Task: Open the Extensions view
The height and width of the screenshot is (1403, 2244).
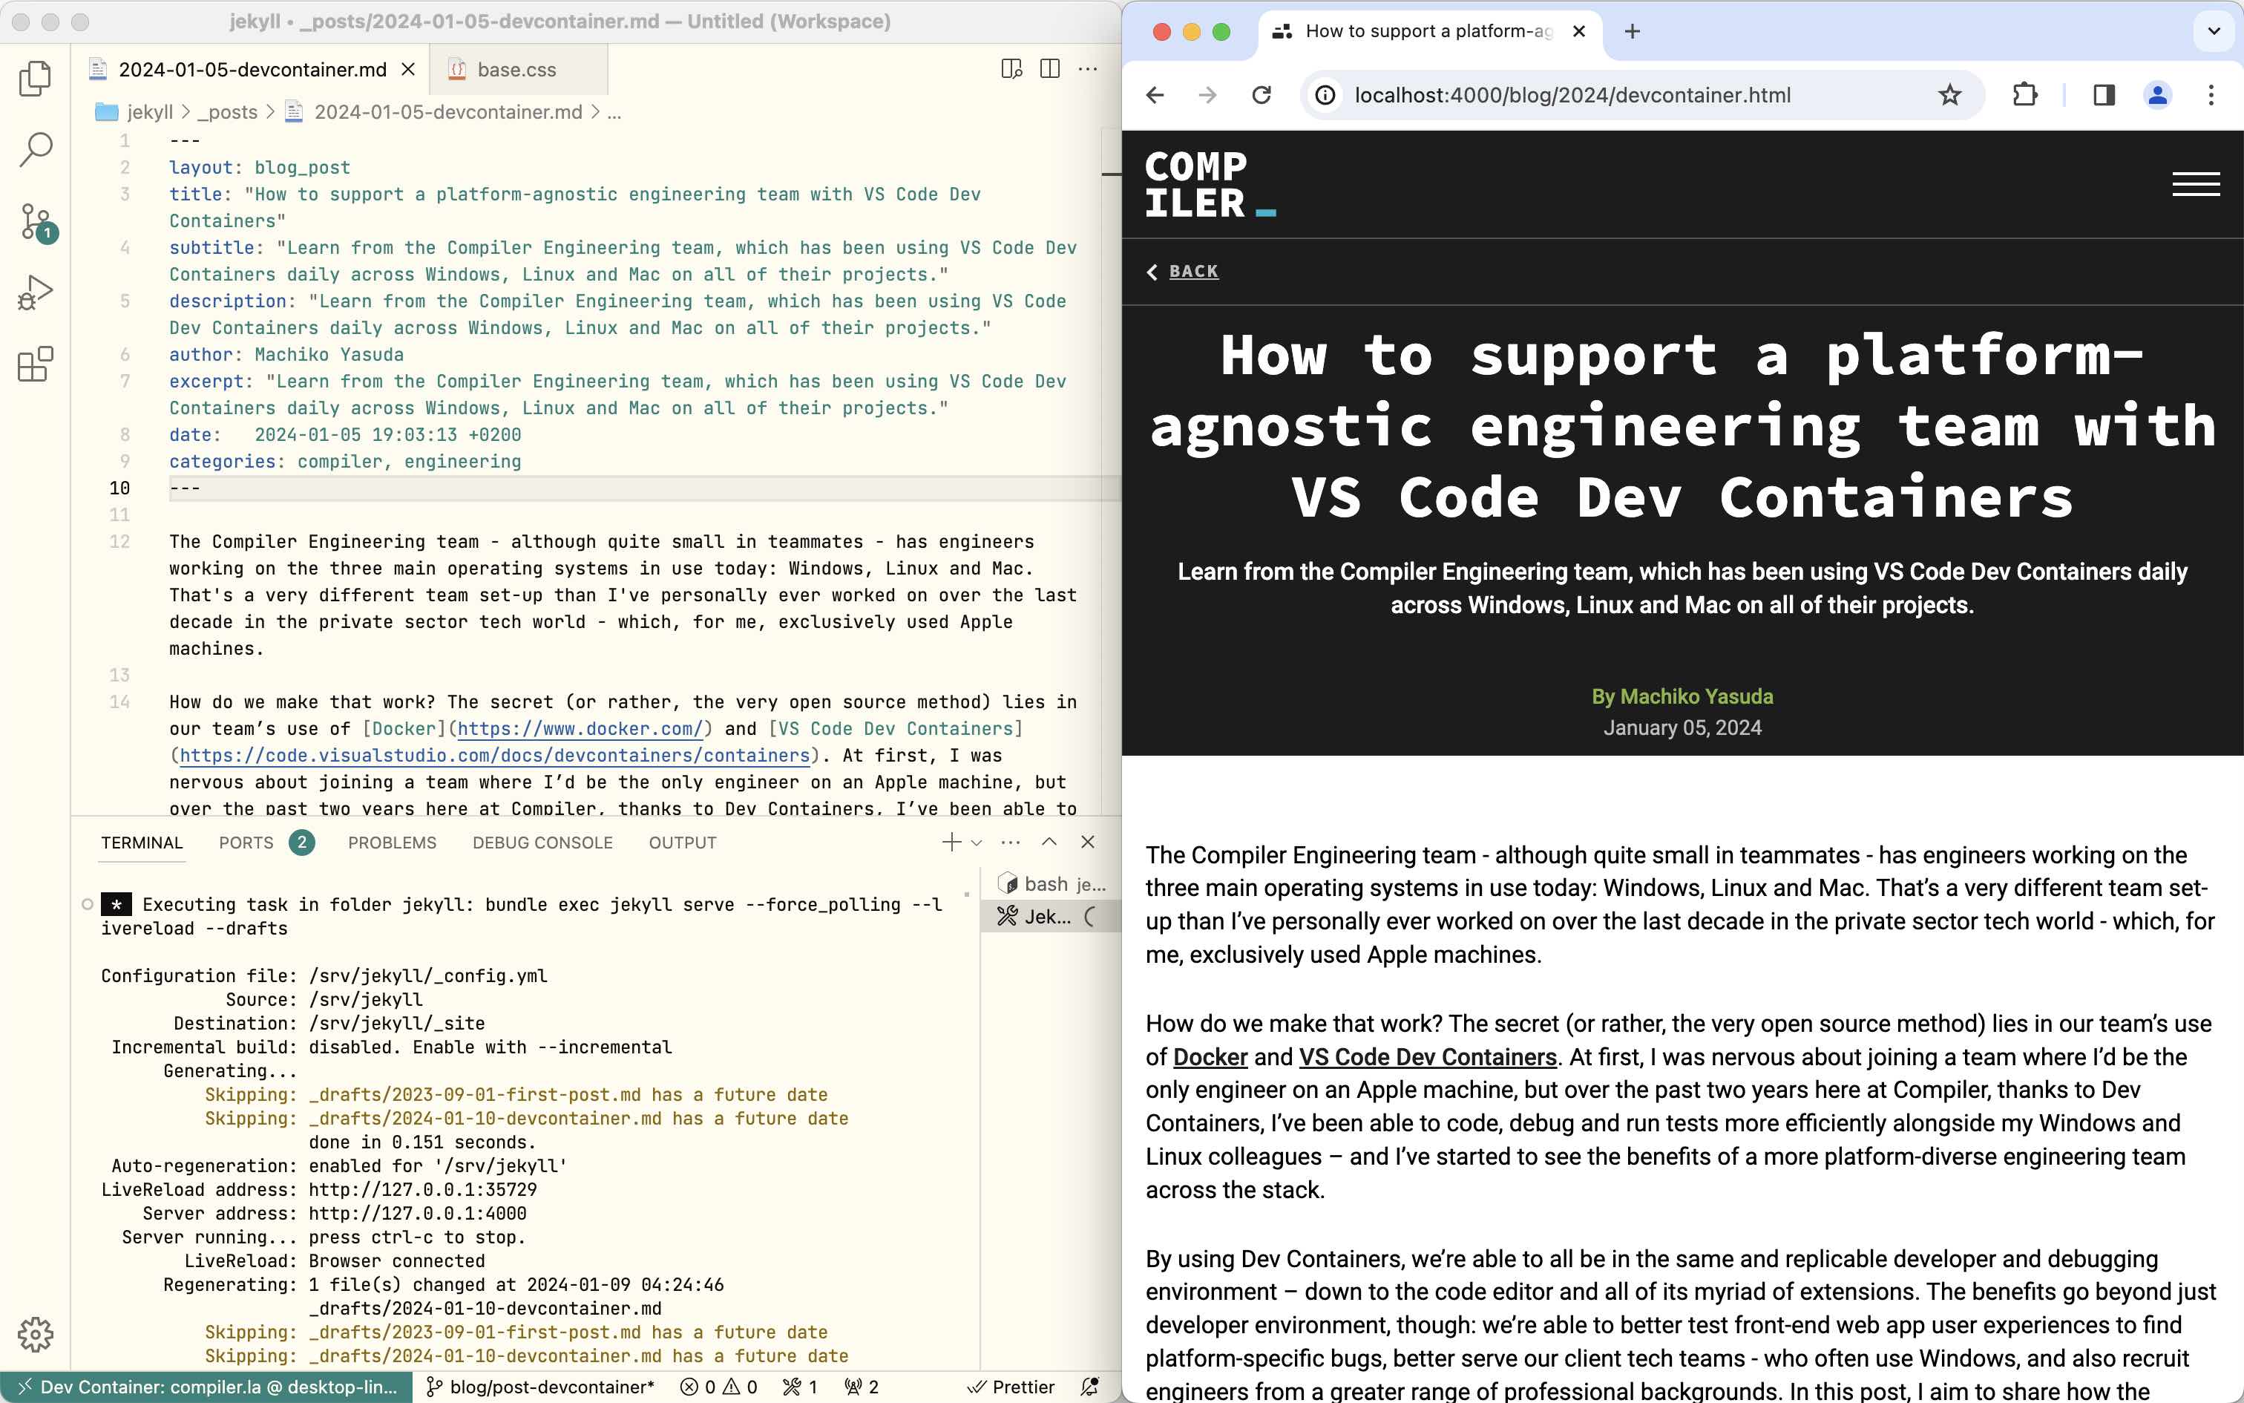Action: pos(34,365)
